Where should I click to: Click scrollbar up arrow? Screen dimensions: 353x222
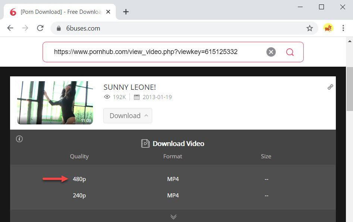pos(349,41)
